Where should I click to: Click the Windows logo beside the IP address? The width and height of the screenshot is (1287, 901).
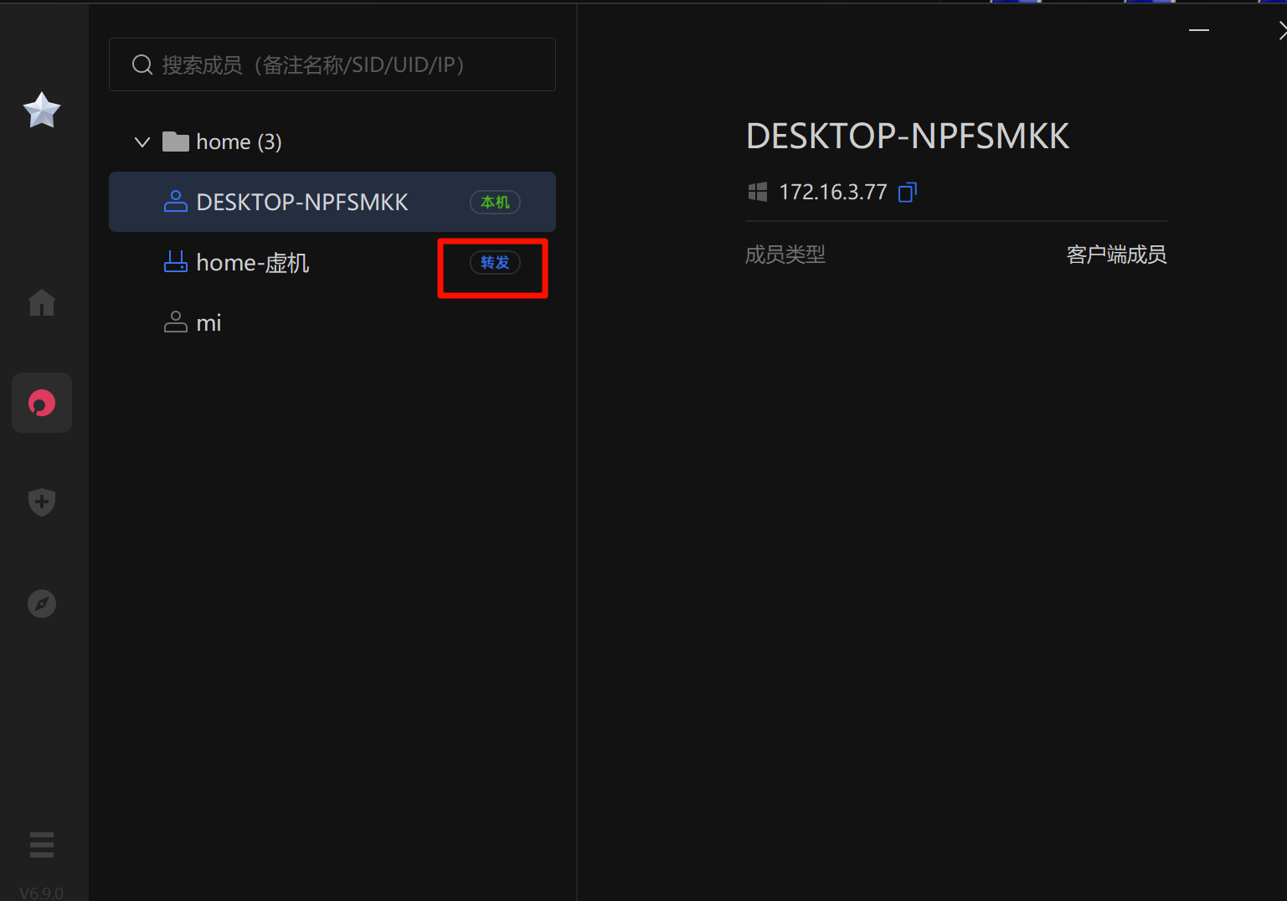[758, 193]
